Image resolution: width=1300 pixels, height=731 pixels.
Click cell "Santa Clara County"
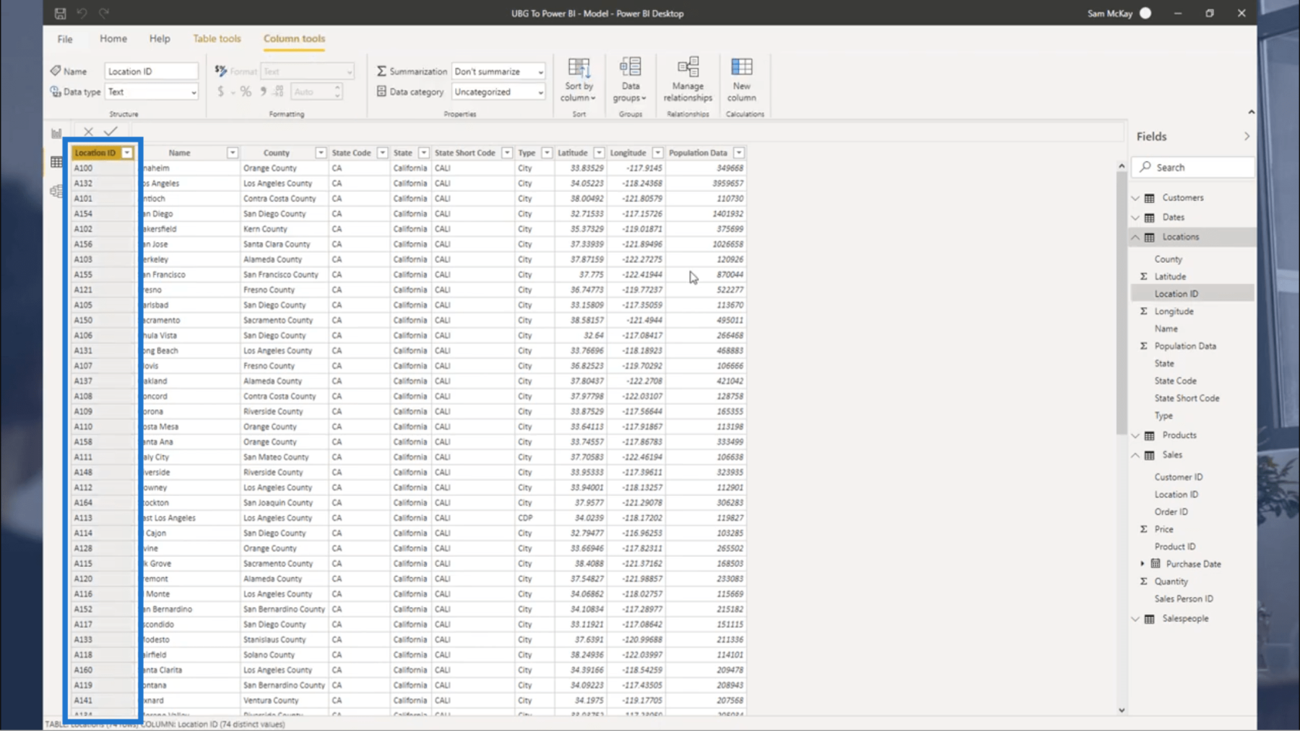click(x=276, y=244)
